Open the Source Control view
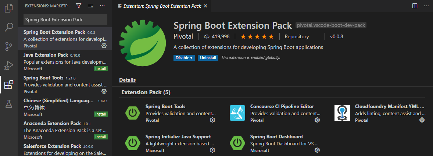Image resolution: width=433 pixels, height=156 pixels. click(x=9, y=46)
